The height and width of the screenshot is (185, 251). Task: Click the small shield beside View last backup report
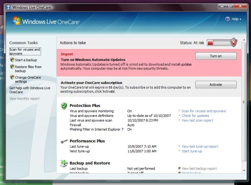click(179, 168)
